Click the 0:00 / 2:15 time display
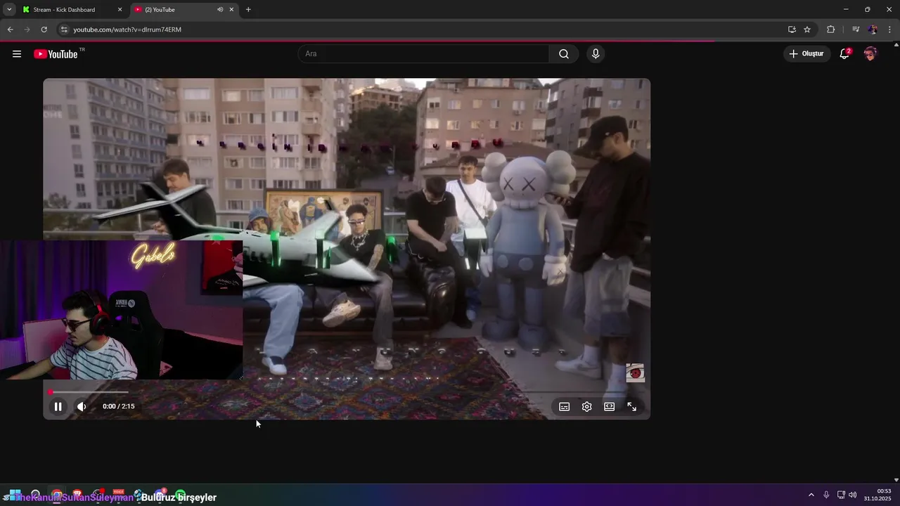Viewport: 900px width, 506px height. tap(118, 406)
